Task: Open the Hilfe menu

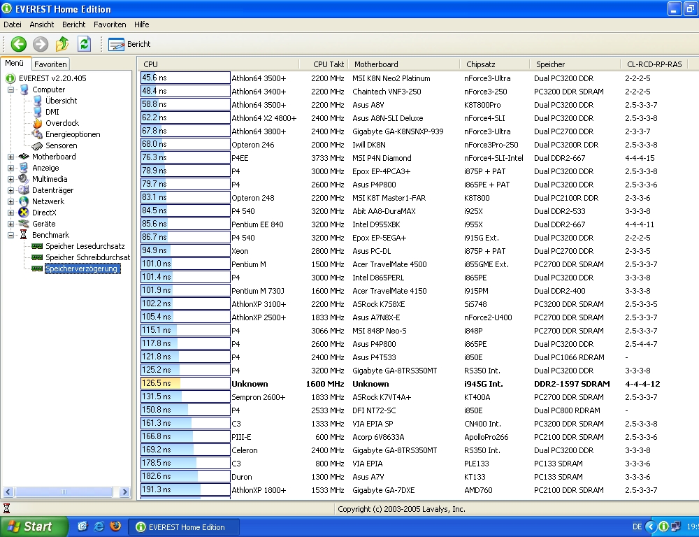Action: pyautogui.click(x=142, y=24)
